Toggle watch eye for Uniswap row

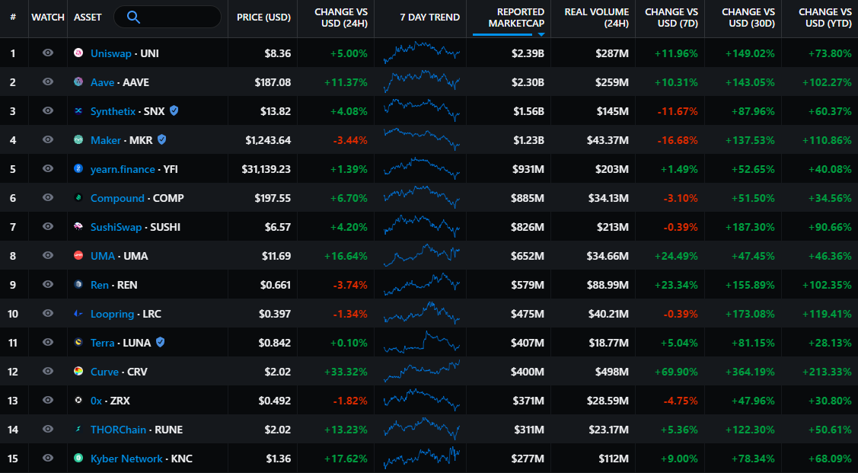tap(48, 53)
